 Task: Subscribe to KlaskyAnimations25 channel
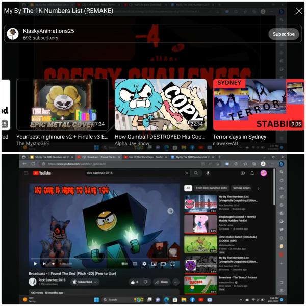coord(284,34)
